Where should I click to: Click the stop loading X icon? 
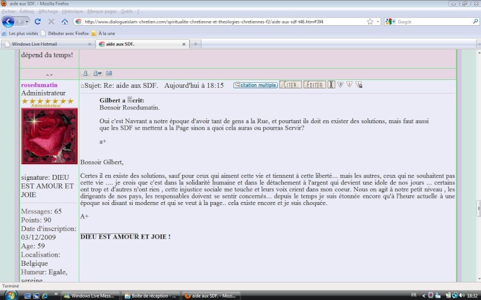pos(51,22)
